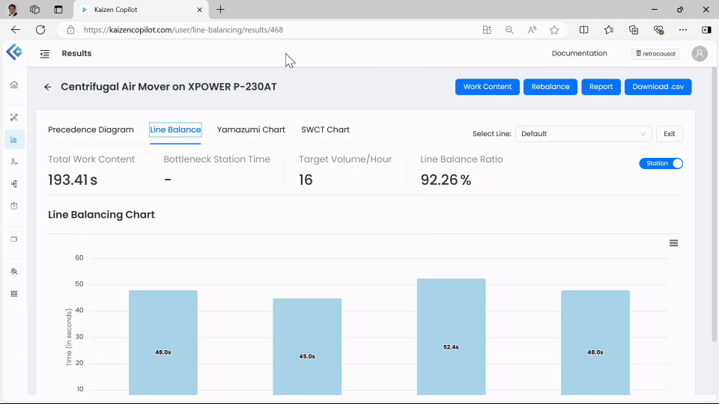This screenshot has height=404, width=719.
Task: Switch to the SWCT Chart tab
Action: [325, 129]
